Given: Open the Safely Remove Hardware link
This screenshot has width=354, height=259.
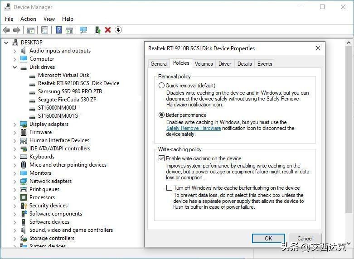Looking at the screenshot, I should 194,128.
